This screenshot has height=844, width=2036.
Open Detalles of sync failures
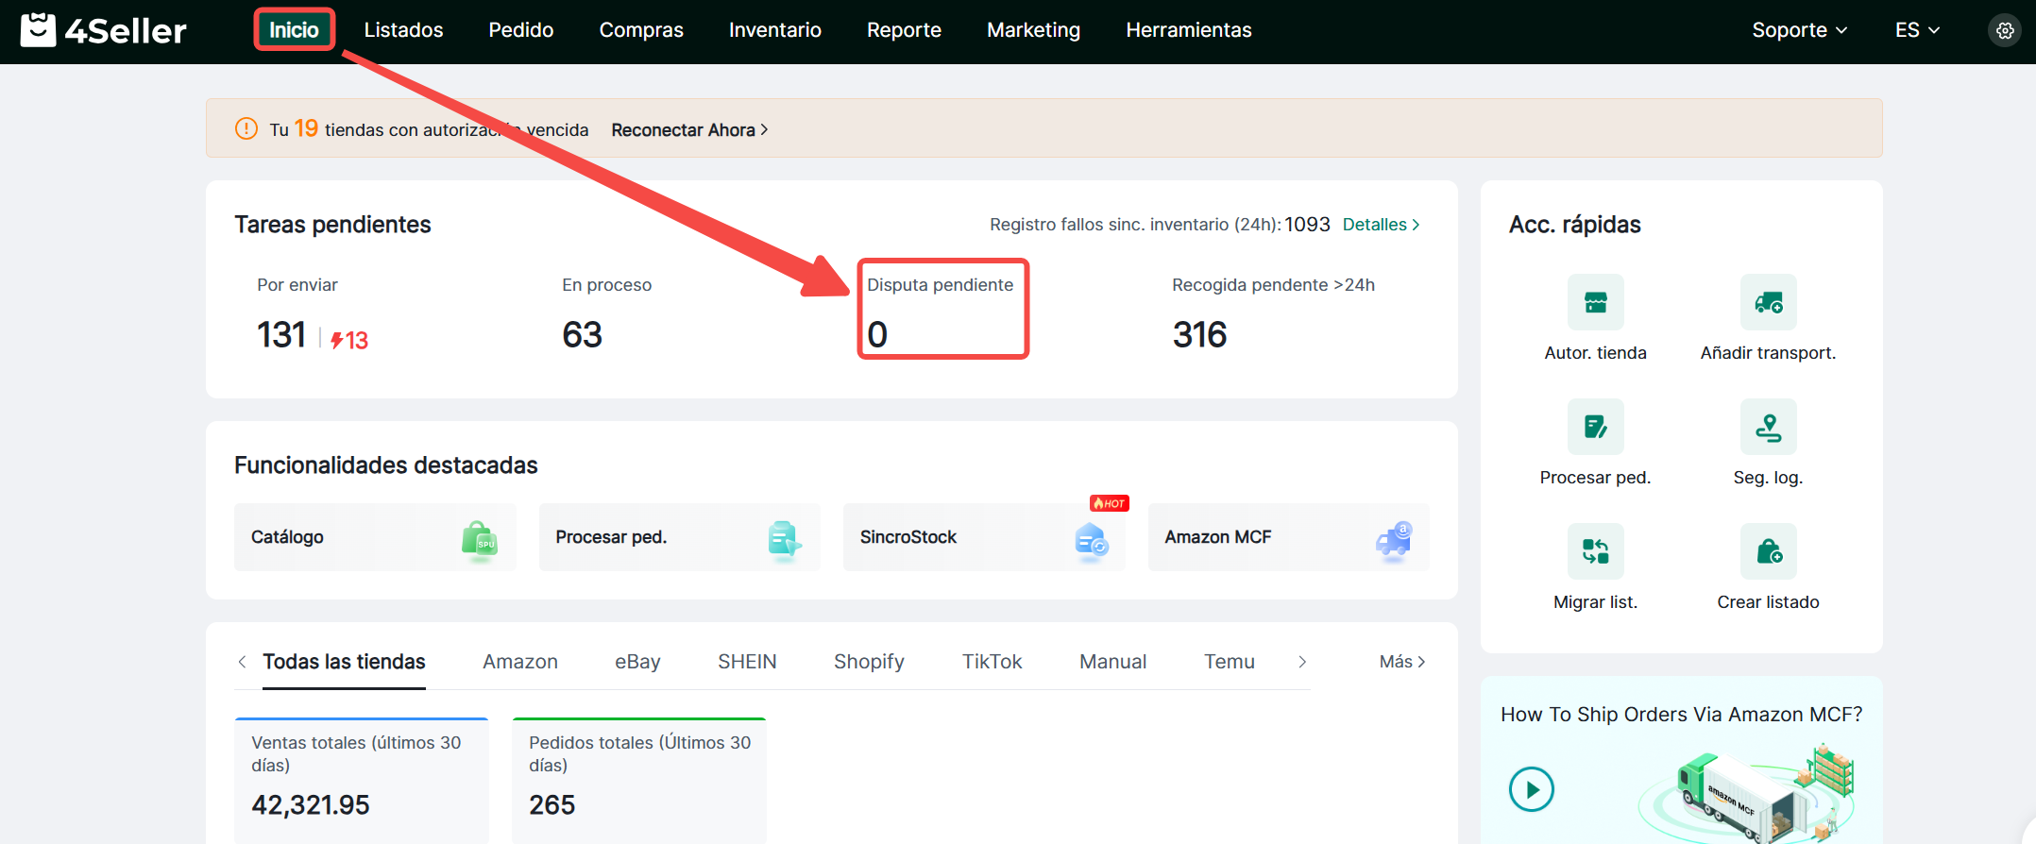point(1381,225)
